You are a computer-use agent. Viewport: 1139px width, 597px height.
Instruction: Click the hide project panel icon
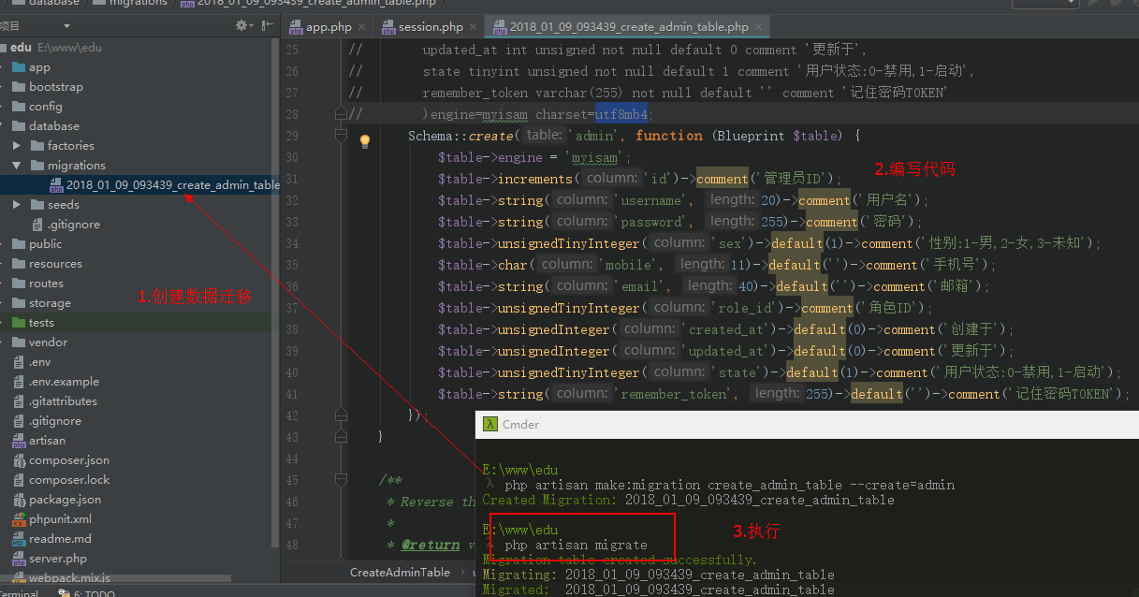pos(265,26)
